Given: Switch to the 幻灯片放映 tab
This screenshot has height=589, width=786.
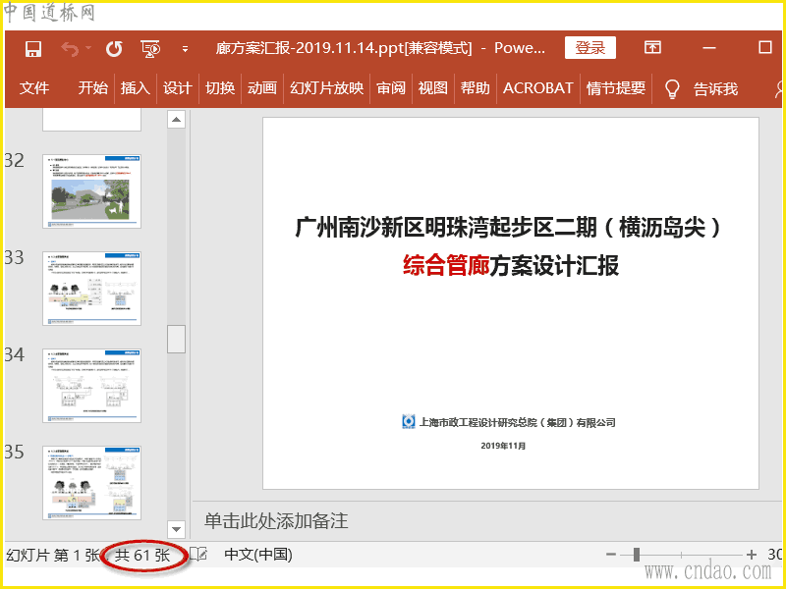Looking at the screenshot, I should [326, 88].
